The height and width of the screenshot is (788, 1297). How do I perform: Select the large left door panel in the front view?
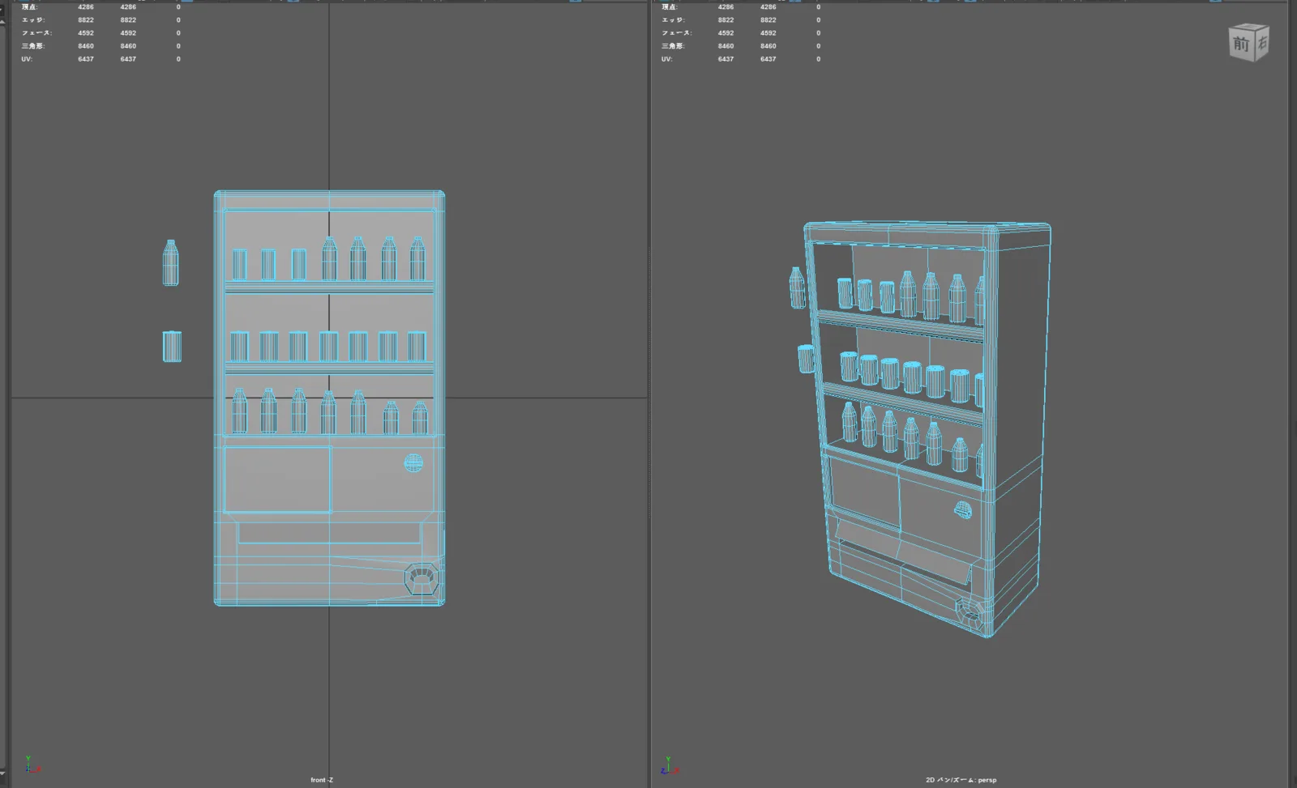pyautogui.click(x=277, y=479)
